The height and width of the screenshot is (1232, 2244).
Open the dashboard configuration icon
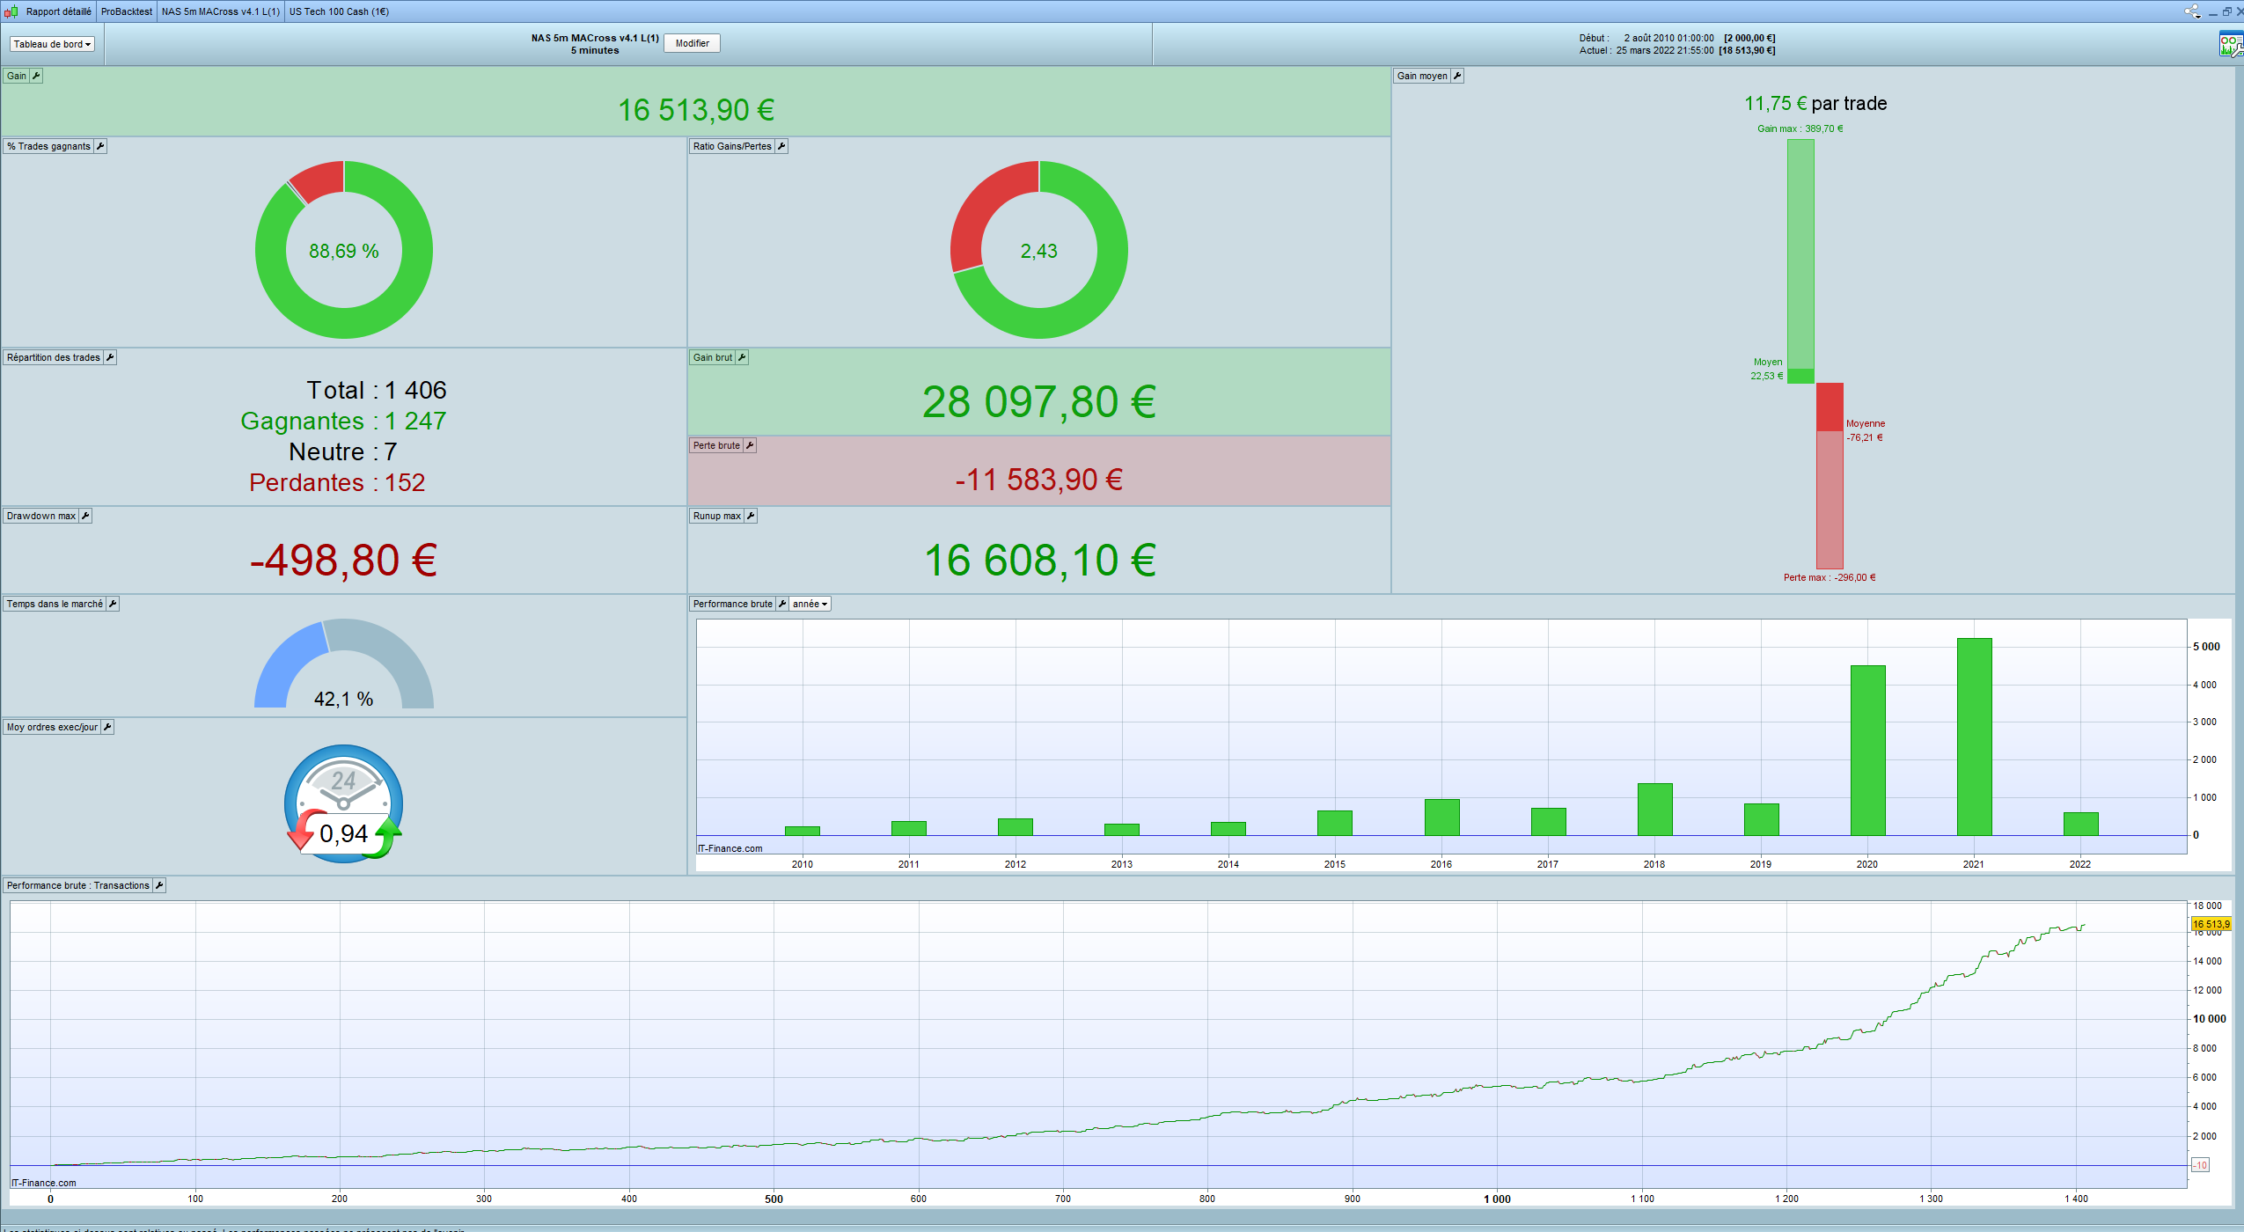[2230, 44]
